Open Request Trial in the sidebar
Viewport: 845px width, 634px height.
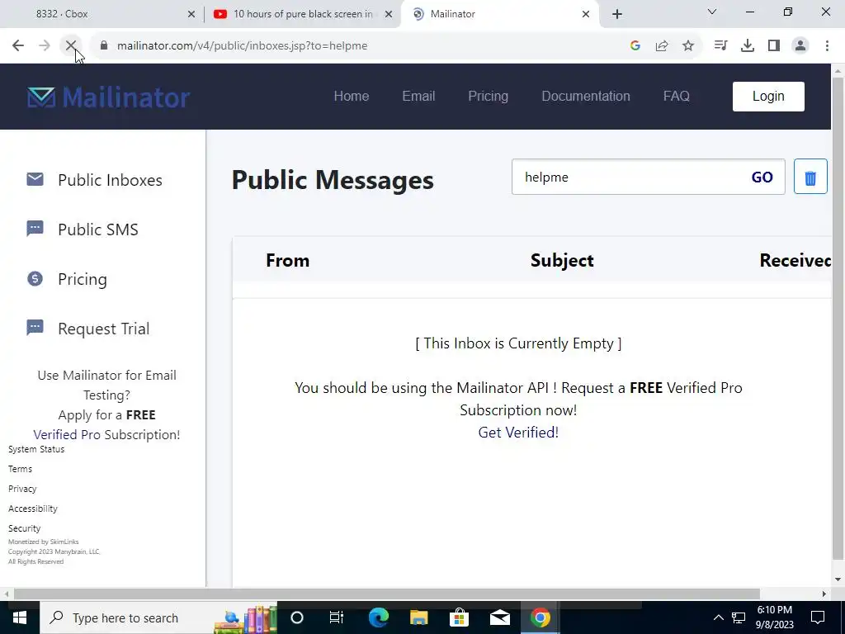(103, 329)
